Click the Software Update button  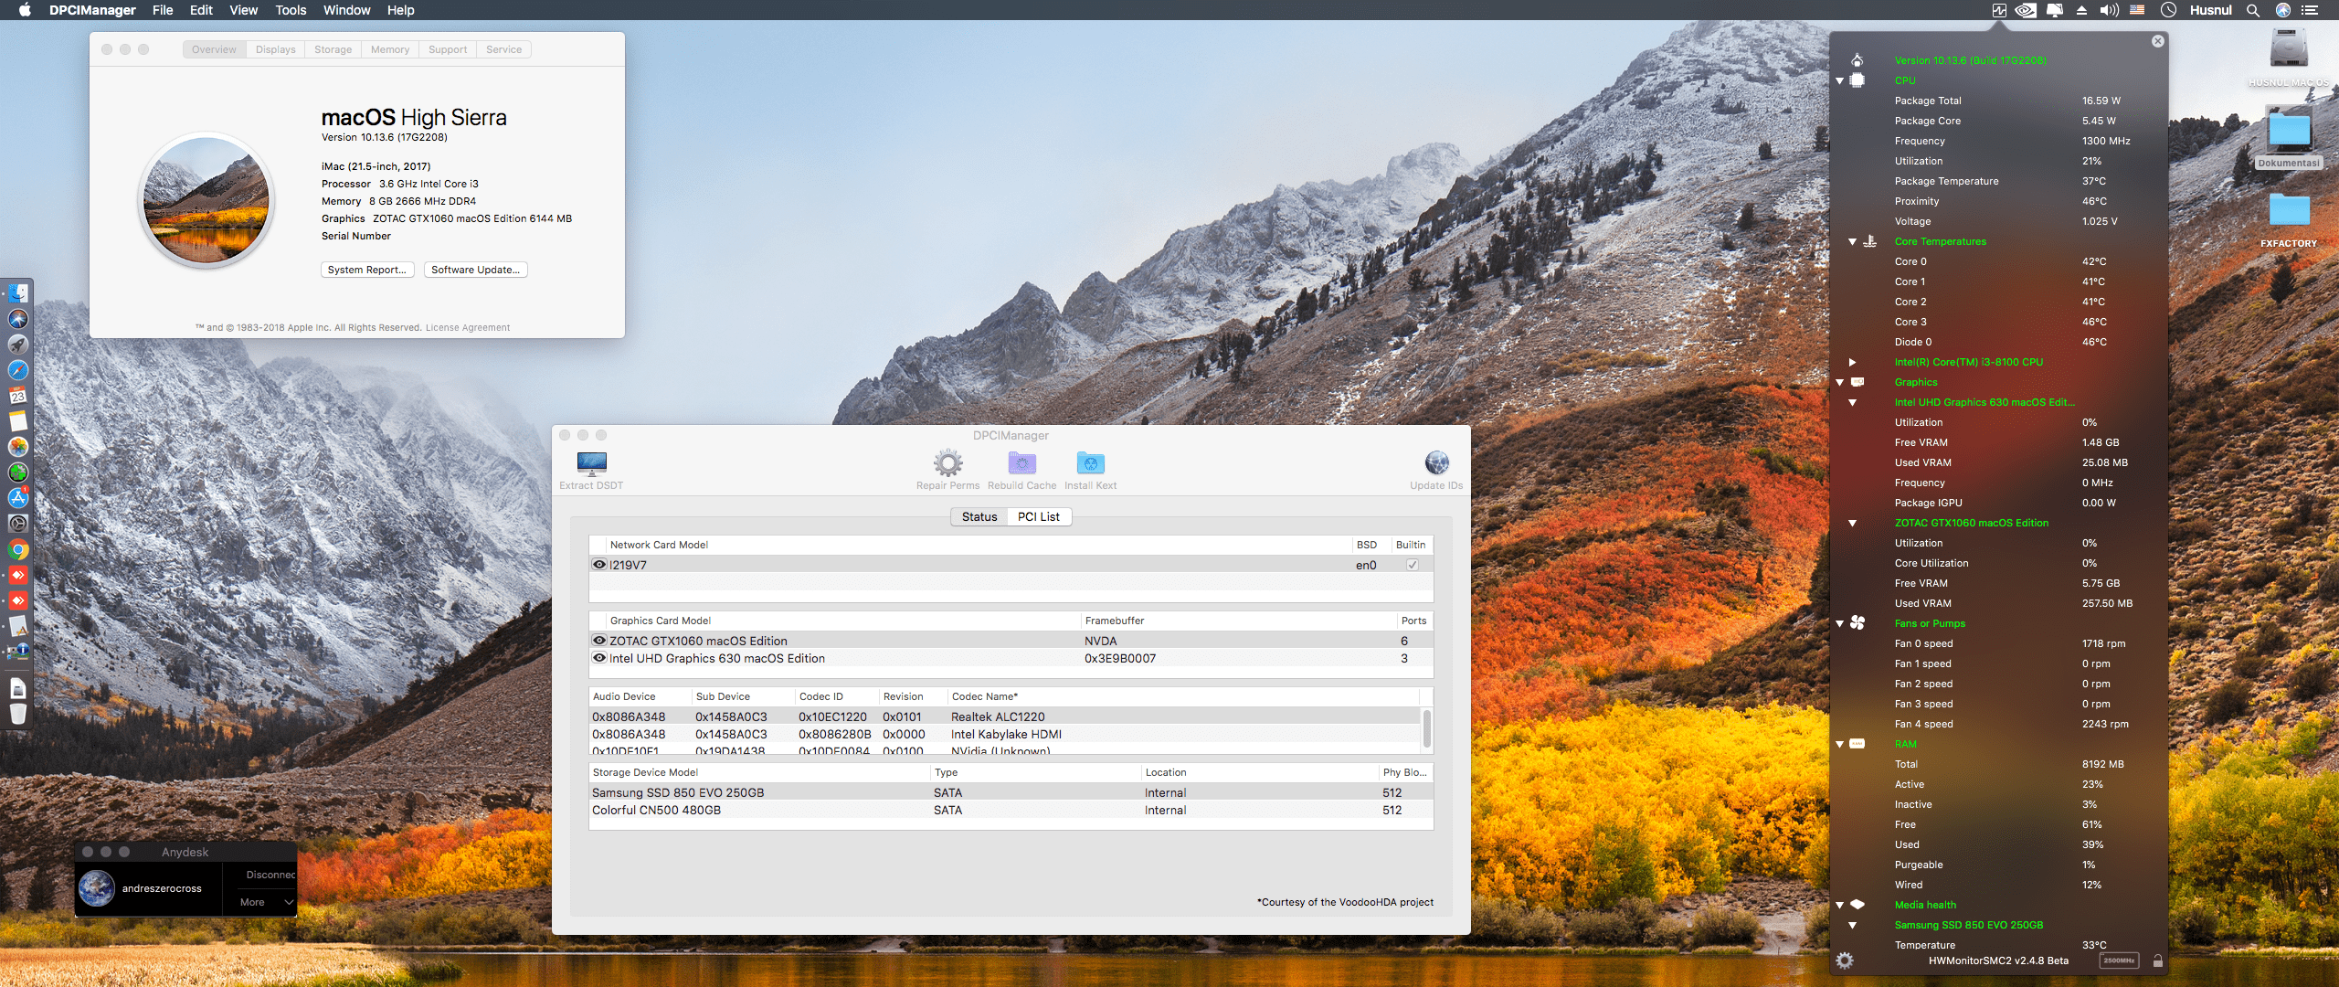475,270
